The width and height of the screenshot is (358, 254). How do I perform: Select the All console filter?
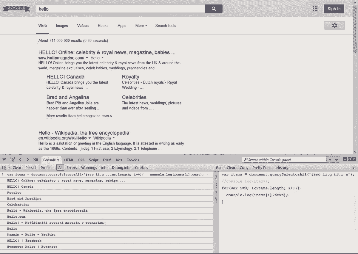[60, 167]
